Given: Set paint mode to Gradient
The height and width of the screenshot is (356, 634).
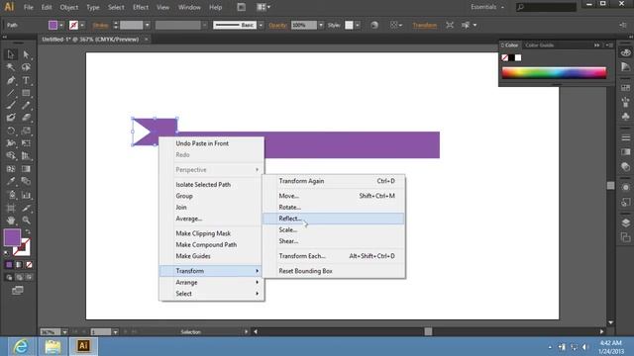Looking at the screenshot, I should point(19,265).
